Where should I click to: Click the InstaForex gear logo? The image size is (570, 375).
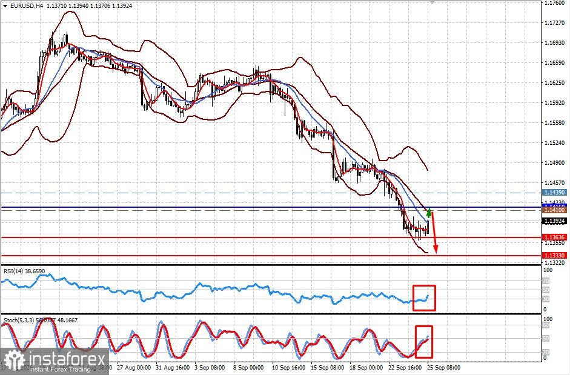click(x=13, y=361)
